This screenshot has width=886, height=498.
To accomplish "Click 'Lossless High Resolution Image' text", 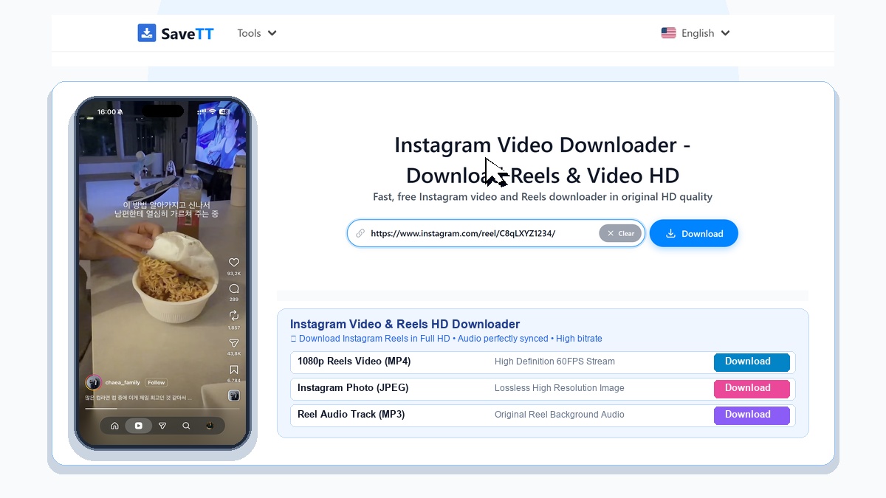I will [560, 388].
